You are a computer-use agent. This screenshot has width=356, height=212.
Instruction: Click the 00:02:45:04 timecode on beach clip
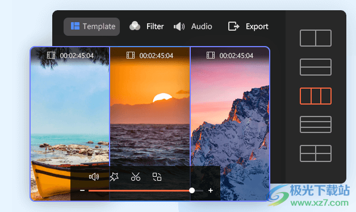click(x=77, y=56)
